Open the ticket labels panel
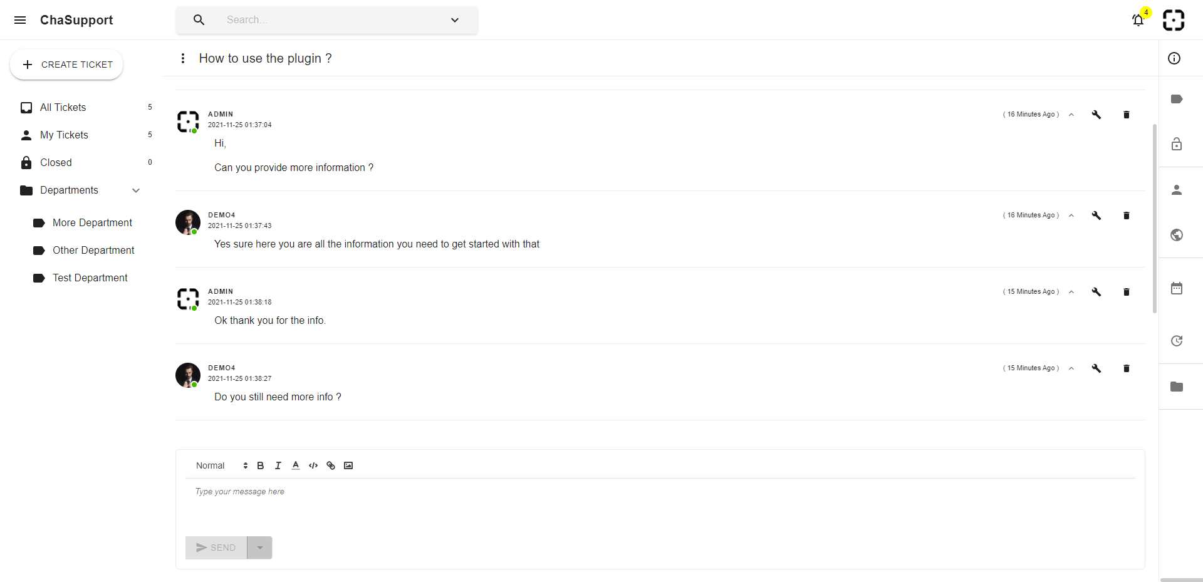This screenshot has height=582, width=1203. tap(1177, 98)
